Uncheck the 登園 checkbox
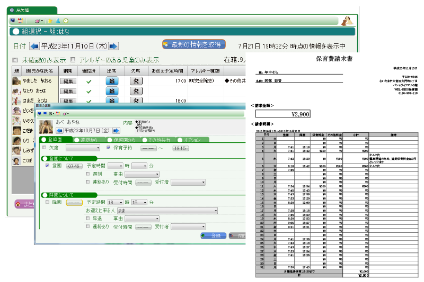The width and height of the screenshot is (424, 282). (47, 166)
